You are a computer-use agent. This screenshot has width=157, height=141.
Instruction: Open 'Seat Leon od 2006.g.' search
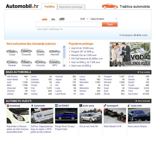(81, 66)
